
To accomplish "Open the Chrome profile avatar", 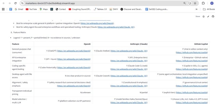I will 212,3.
